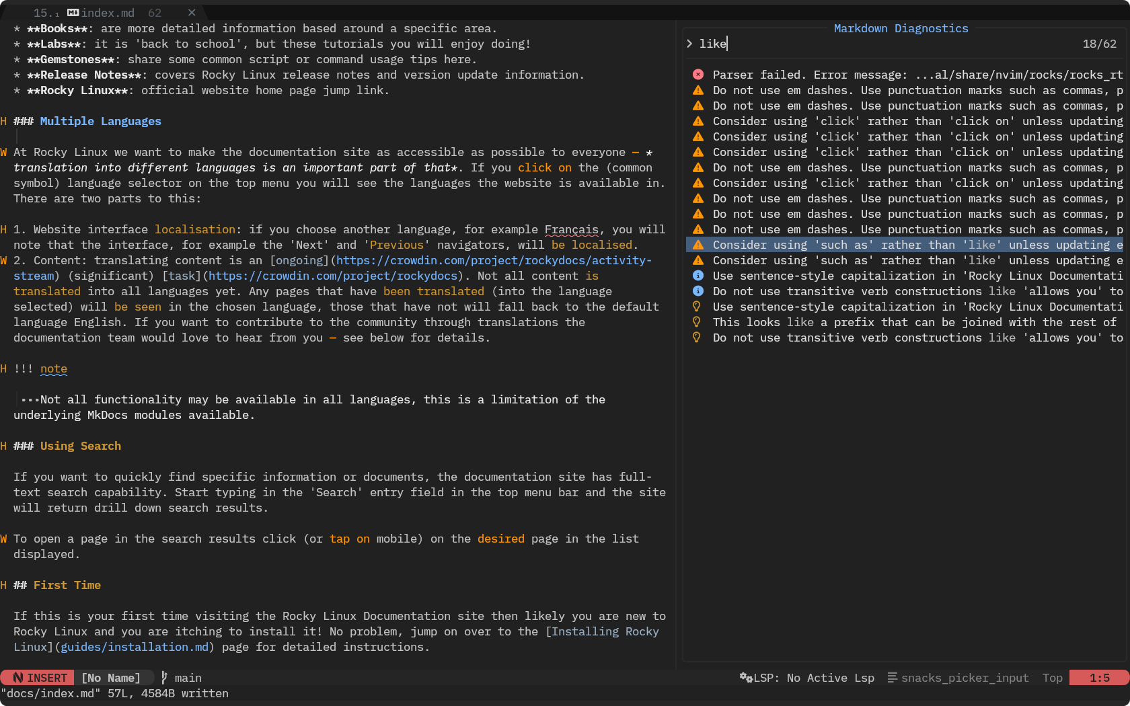
Task: Click the H gutter sign beside '1. Website interface'
Action: tap(4, 229)
